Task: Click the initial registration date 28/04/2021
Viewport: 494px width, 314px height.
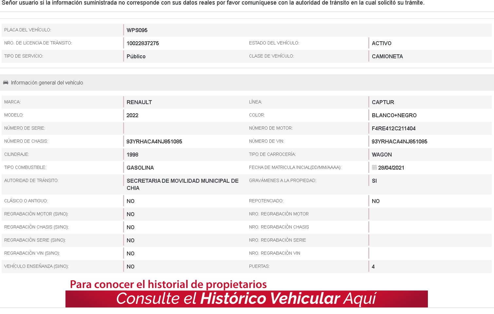Action: [x=391, y=168]
